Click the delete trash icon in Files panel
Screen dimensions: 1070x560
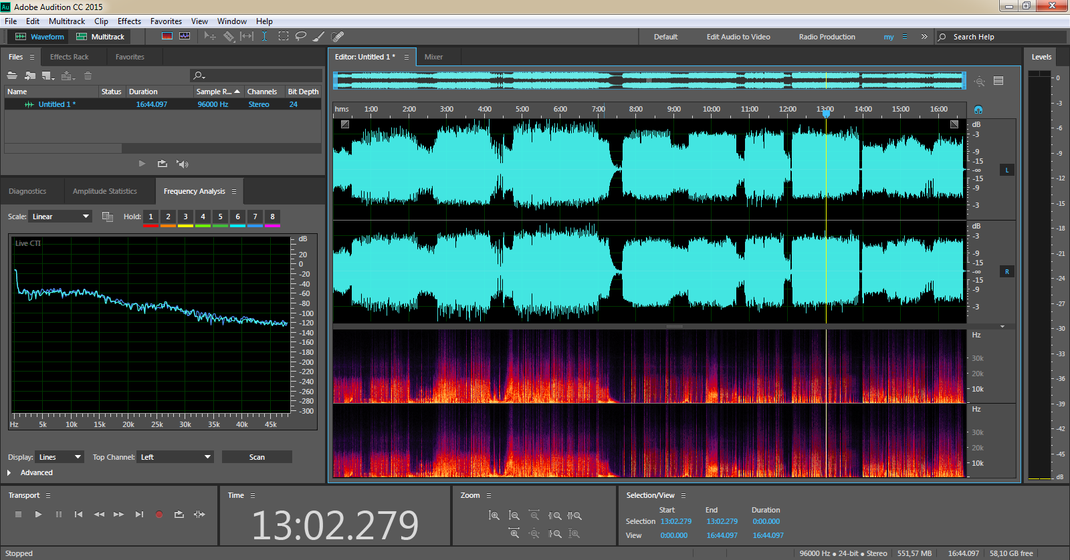88,76
